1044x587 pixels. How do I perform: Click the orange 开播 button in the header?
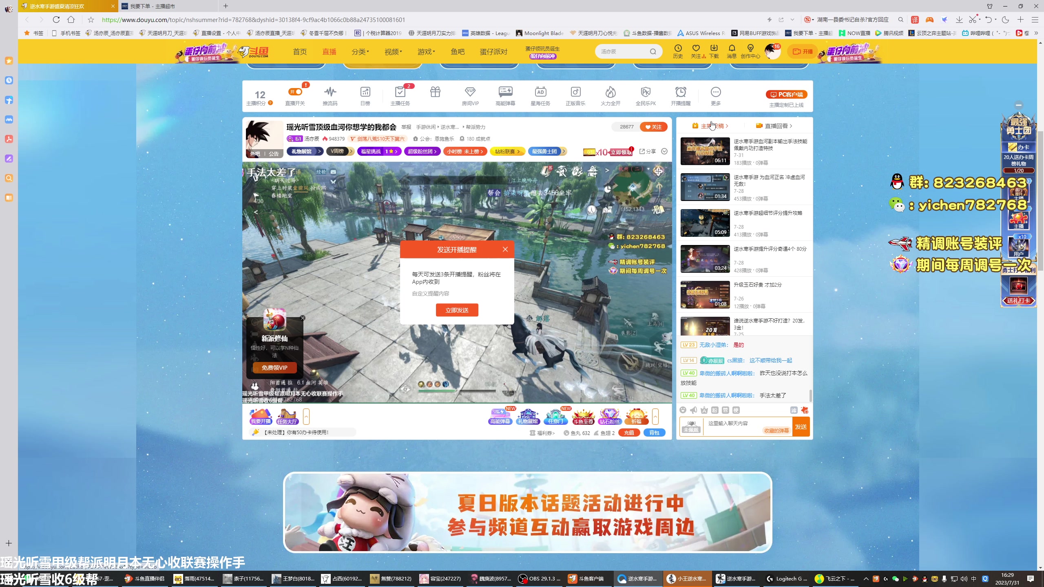pyautogui.click(x=802, y=52)
